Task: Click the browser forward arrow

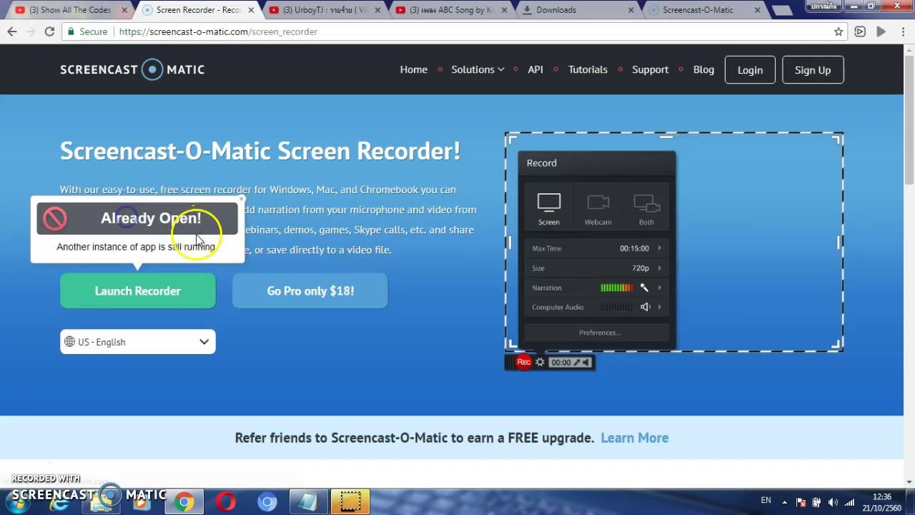Action: click(x=31, y=31)
